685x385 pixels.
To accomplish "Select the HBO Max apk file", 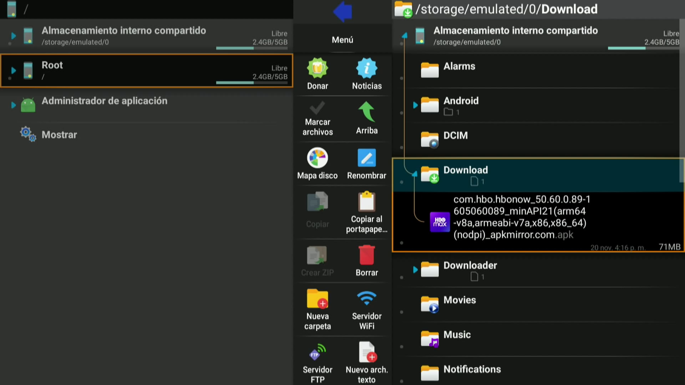I will (519, 217).
